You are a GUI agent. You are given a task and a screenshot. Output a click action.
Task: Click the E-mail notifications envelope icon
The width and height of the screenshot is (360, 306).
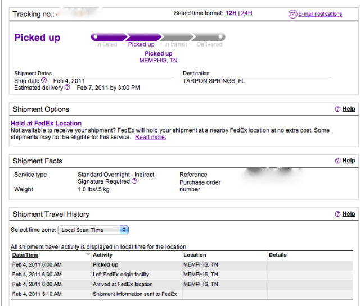(x=292, y=14)
